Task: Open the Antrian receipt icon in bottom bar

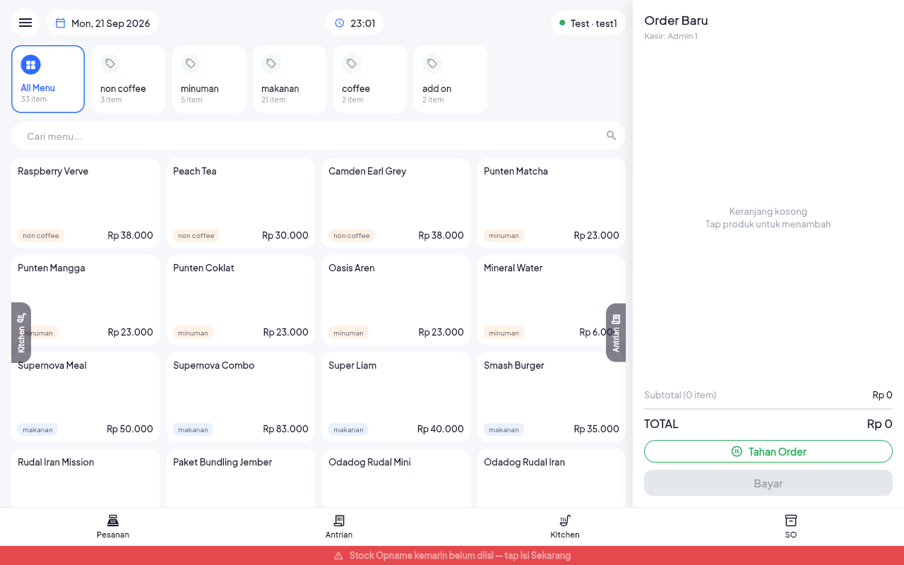Action: point(339,521)
